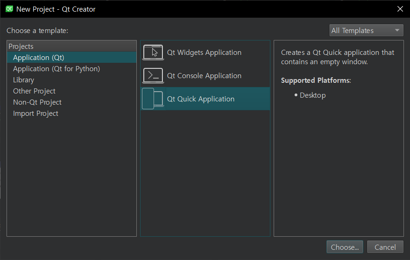The height and width of the screenshot is (260, 410).
Task: Click the Qt Creator logo in title bar
Action: (x=9, y=9)
